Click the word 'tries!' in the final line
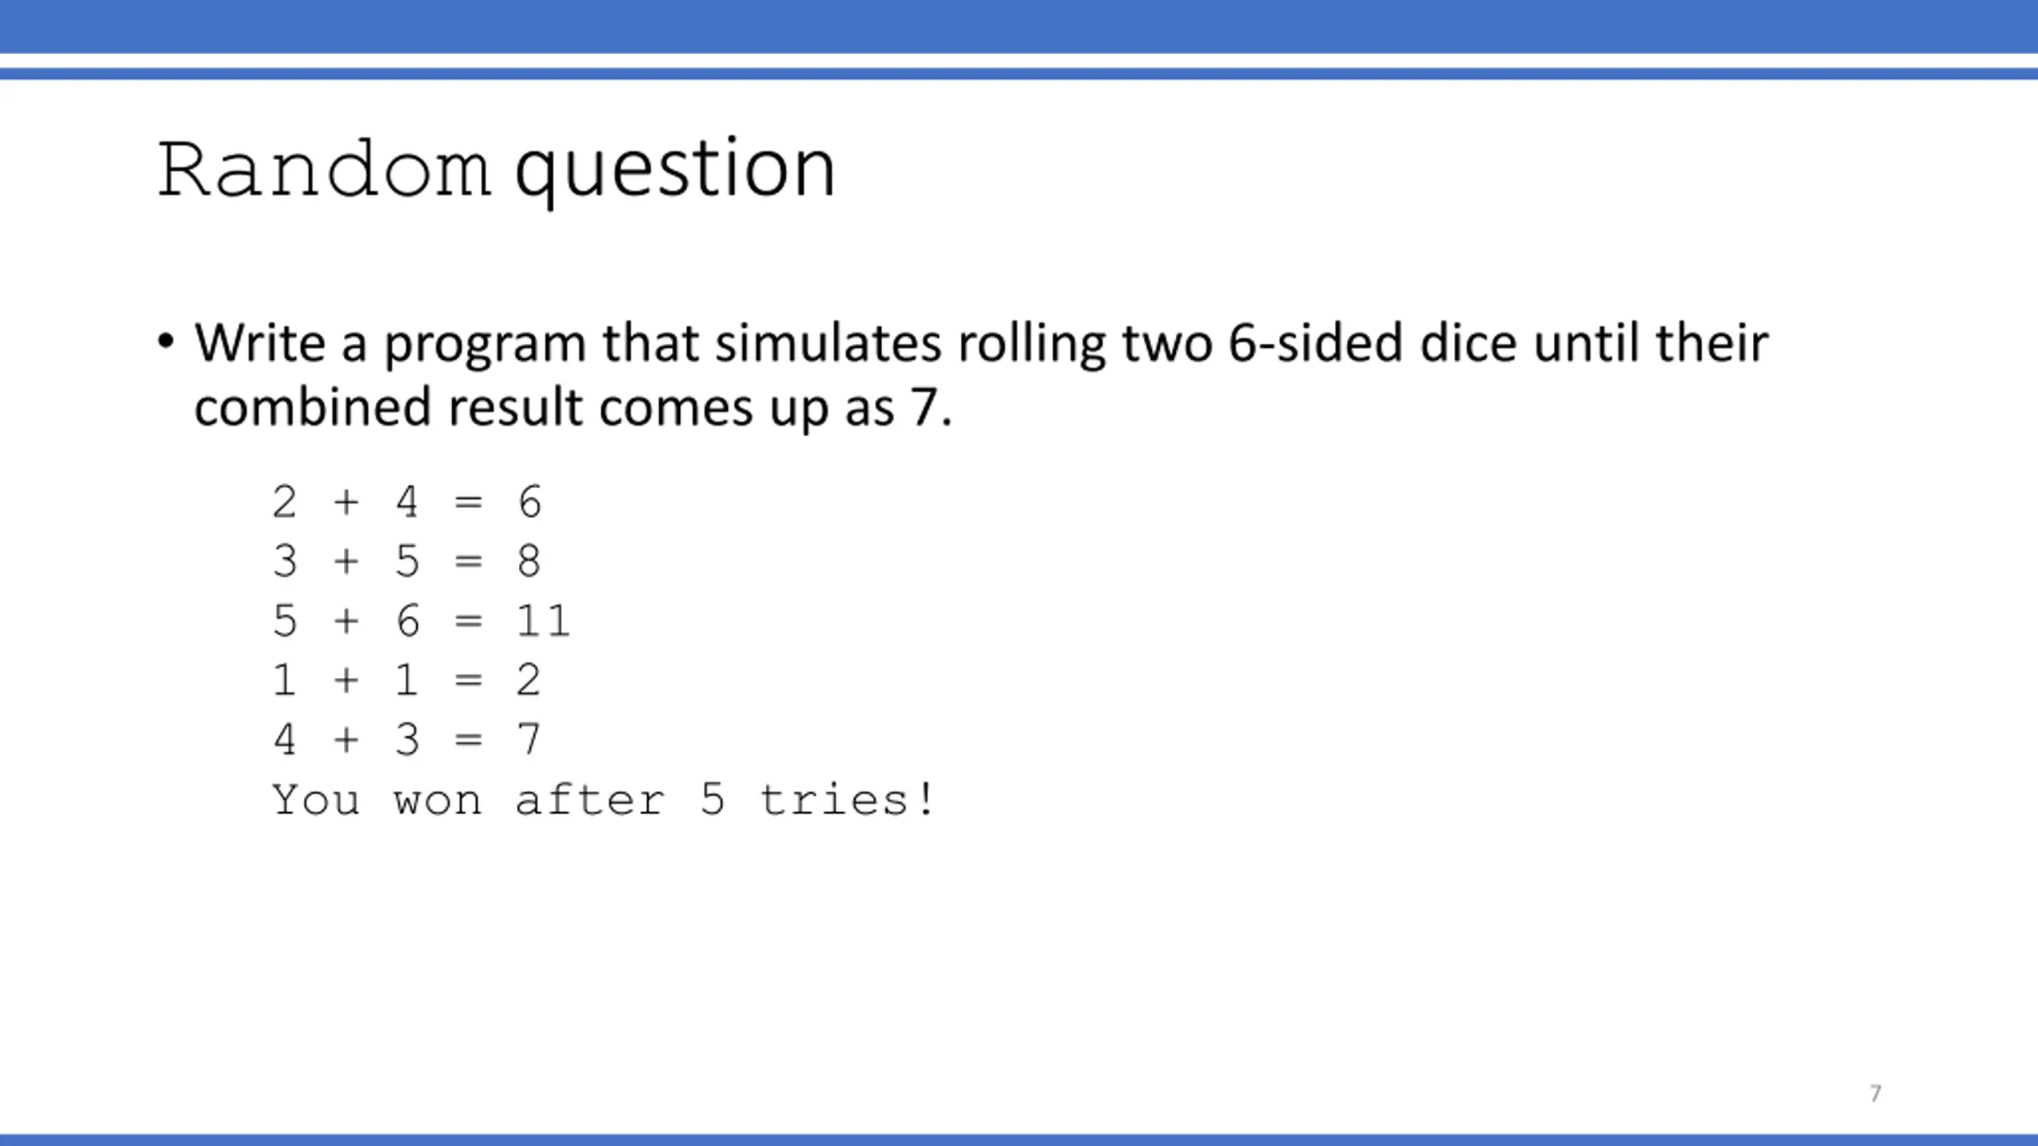Screen dimensions: 2038x1146 click(847, 800)
